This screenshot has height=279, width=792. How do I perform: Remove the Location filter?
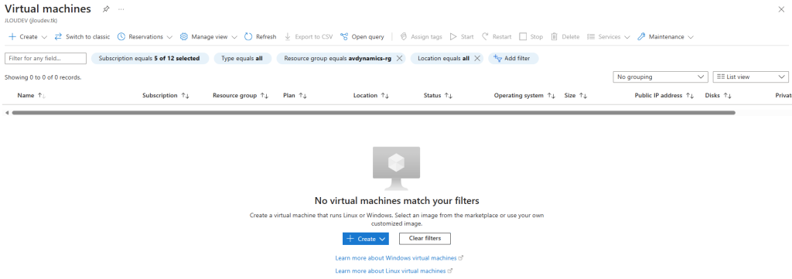click(477, 59)
